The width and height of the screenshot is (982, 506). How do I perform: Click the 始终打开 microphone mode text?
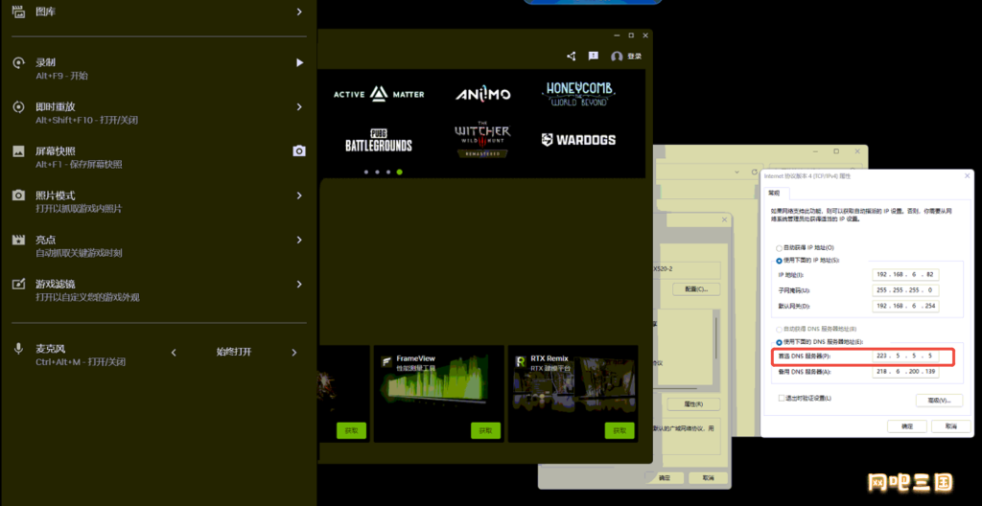[x=234, y=352]
